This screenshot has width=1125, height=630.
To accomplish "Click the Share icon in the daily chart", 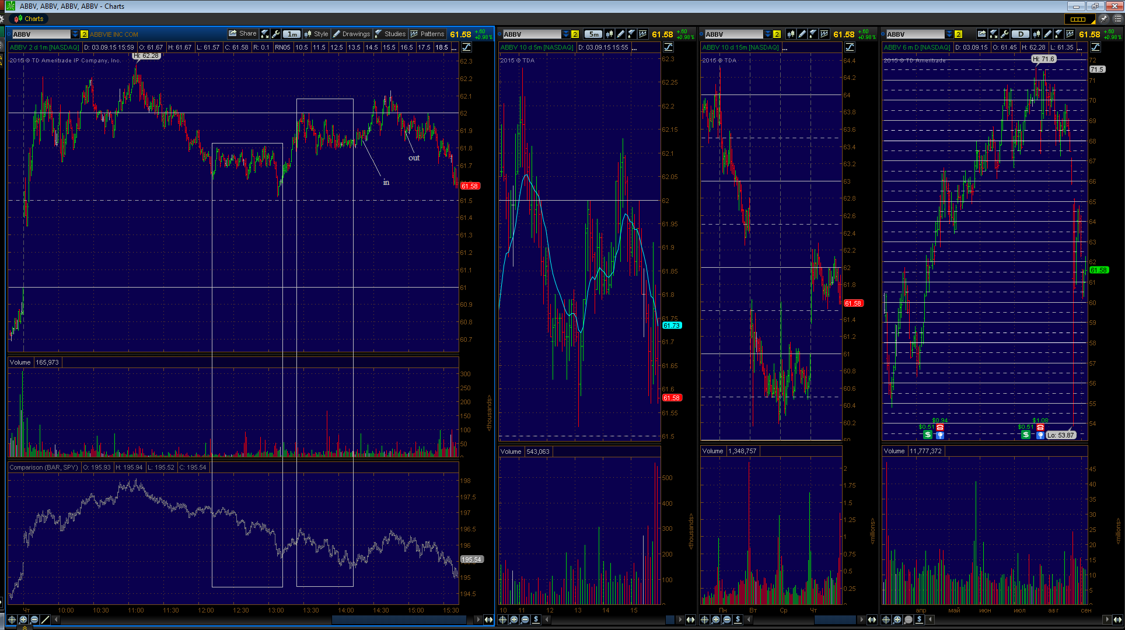I will tap(981, 34).
